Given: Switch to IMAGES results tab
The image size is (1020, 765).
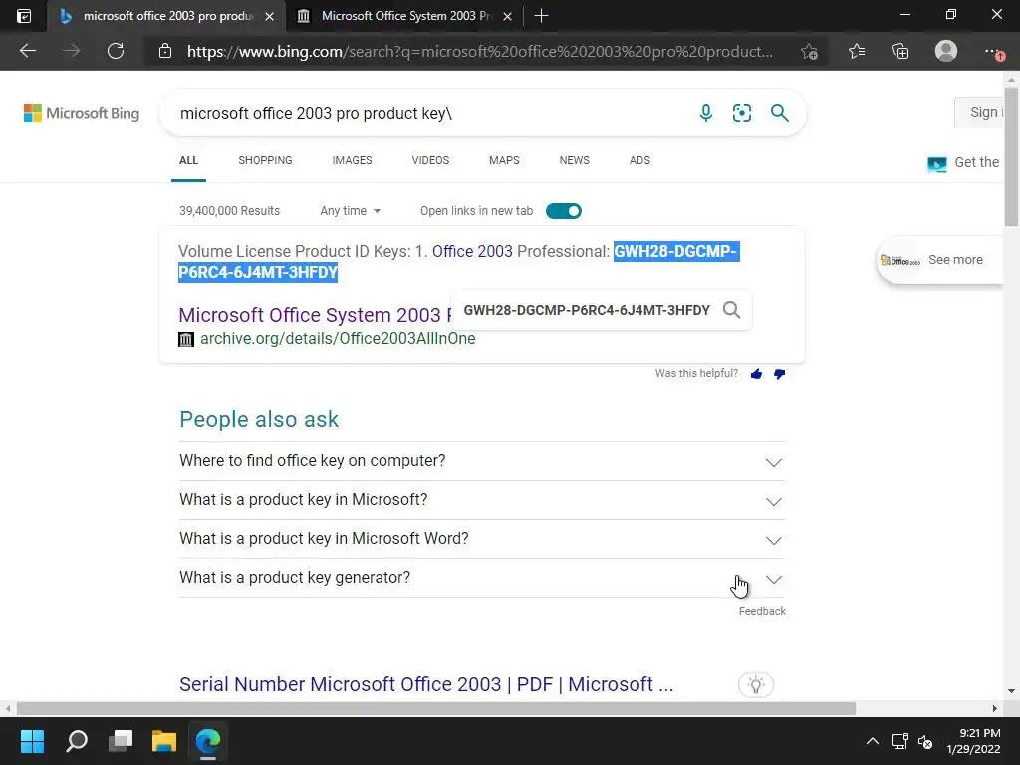Looking at the screenshot, I should tap(352, 160).
